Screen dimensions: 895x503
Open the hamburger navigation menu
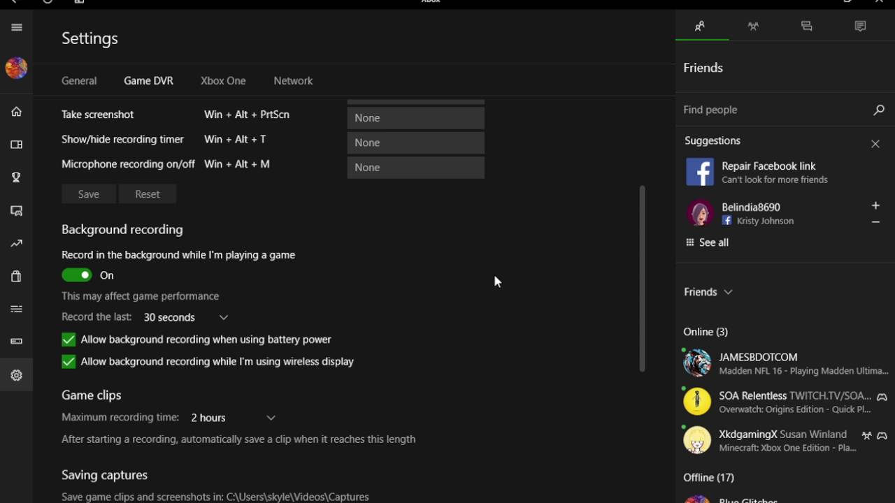[x=16, y=27]
